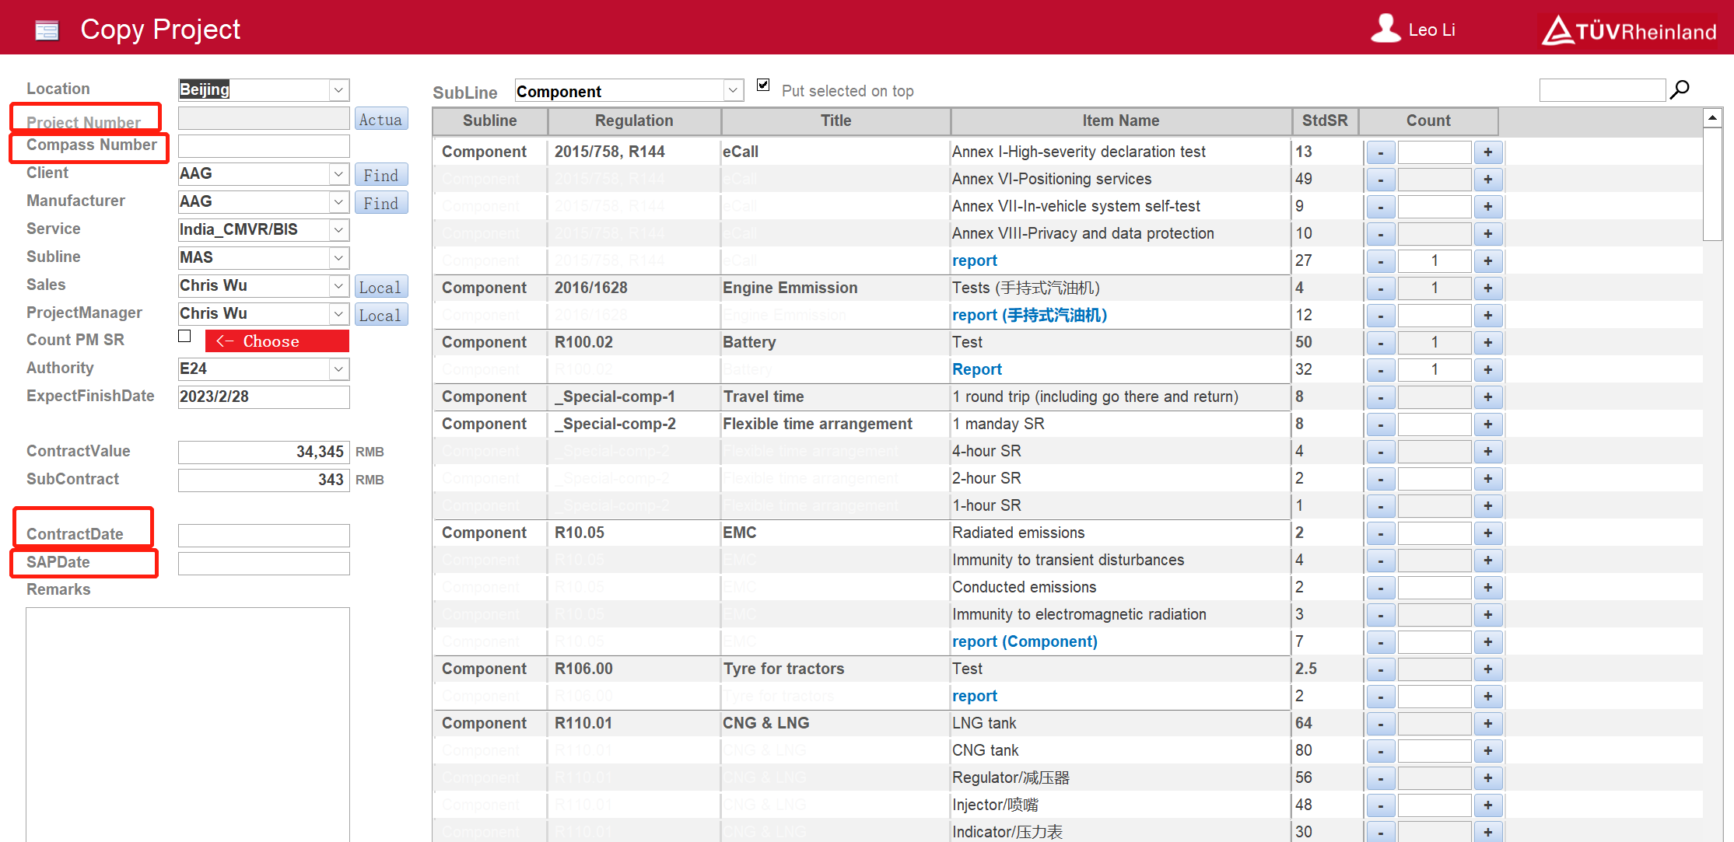Click the Count column header
Viewport: 1734px width, 842px height.
coord(1429,121)
